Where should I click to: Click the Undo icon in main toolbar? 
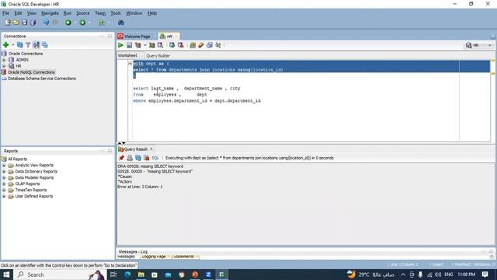coord(47,23)
